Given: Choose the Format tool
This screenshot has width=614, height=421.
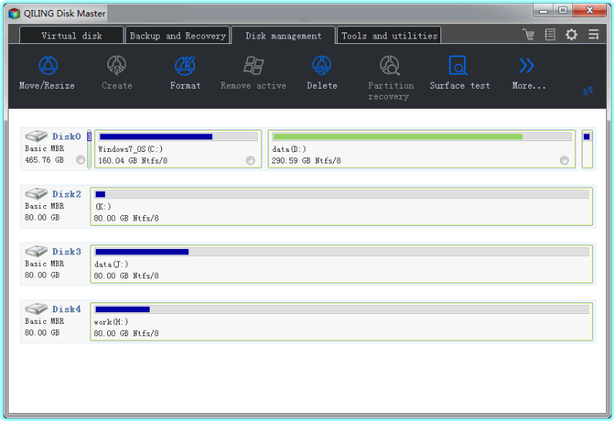Looking at the screenshot, I should coord(185,72).
